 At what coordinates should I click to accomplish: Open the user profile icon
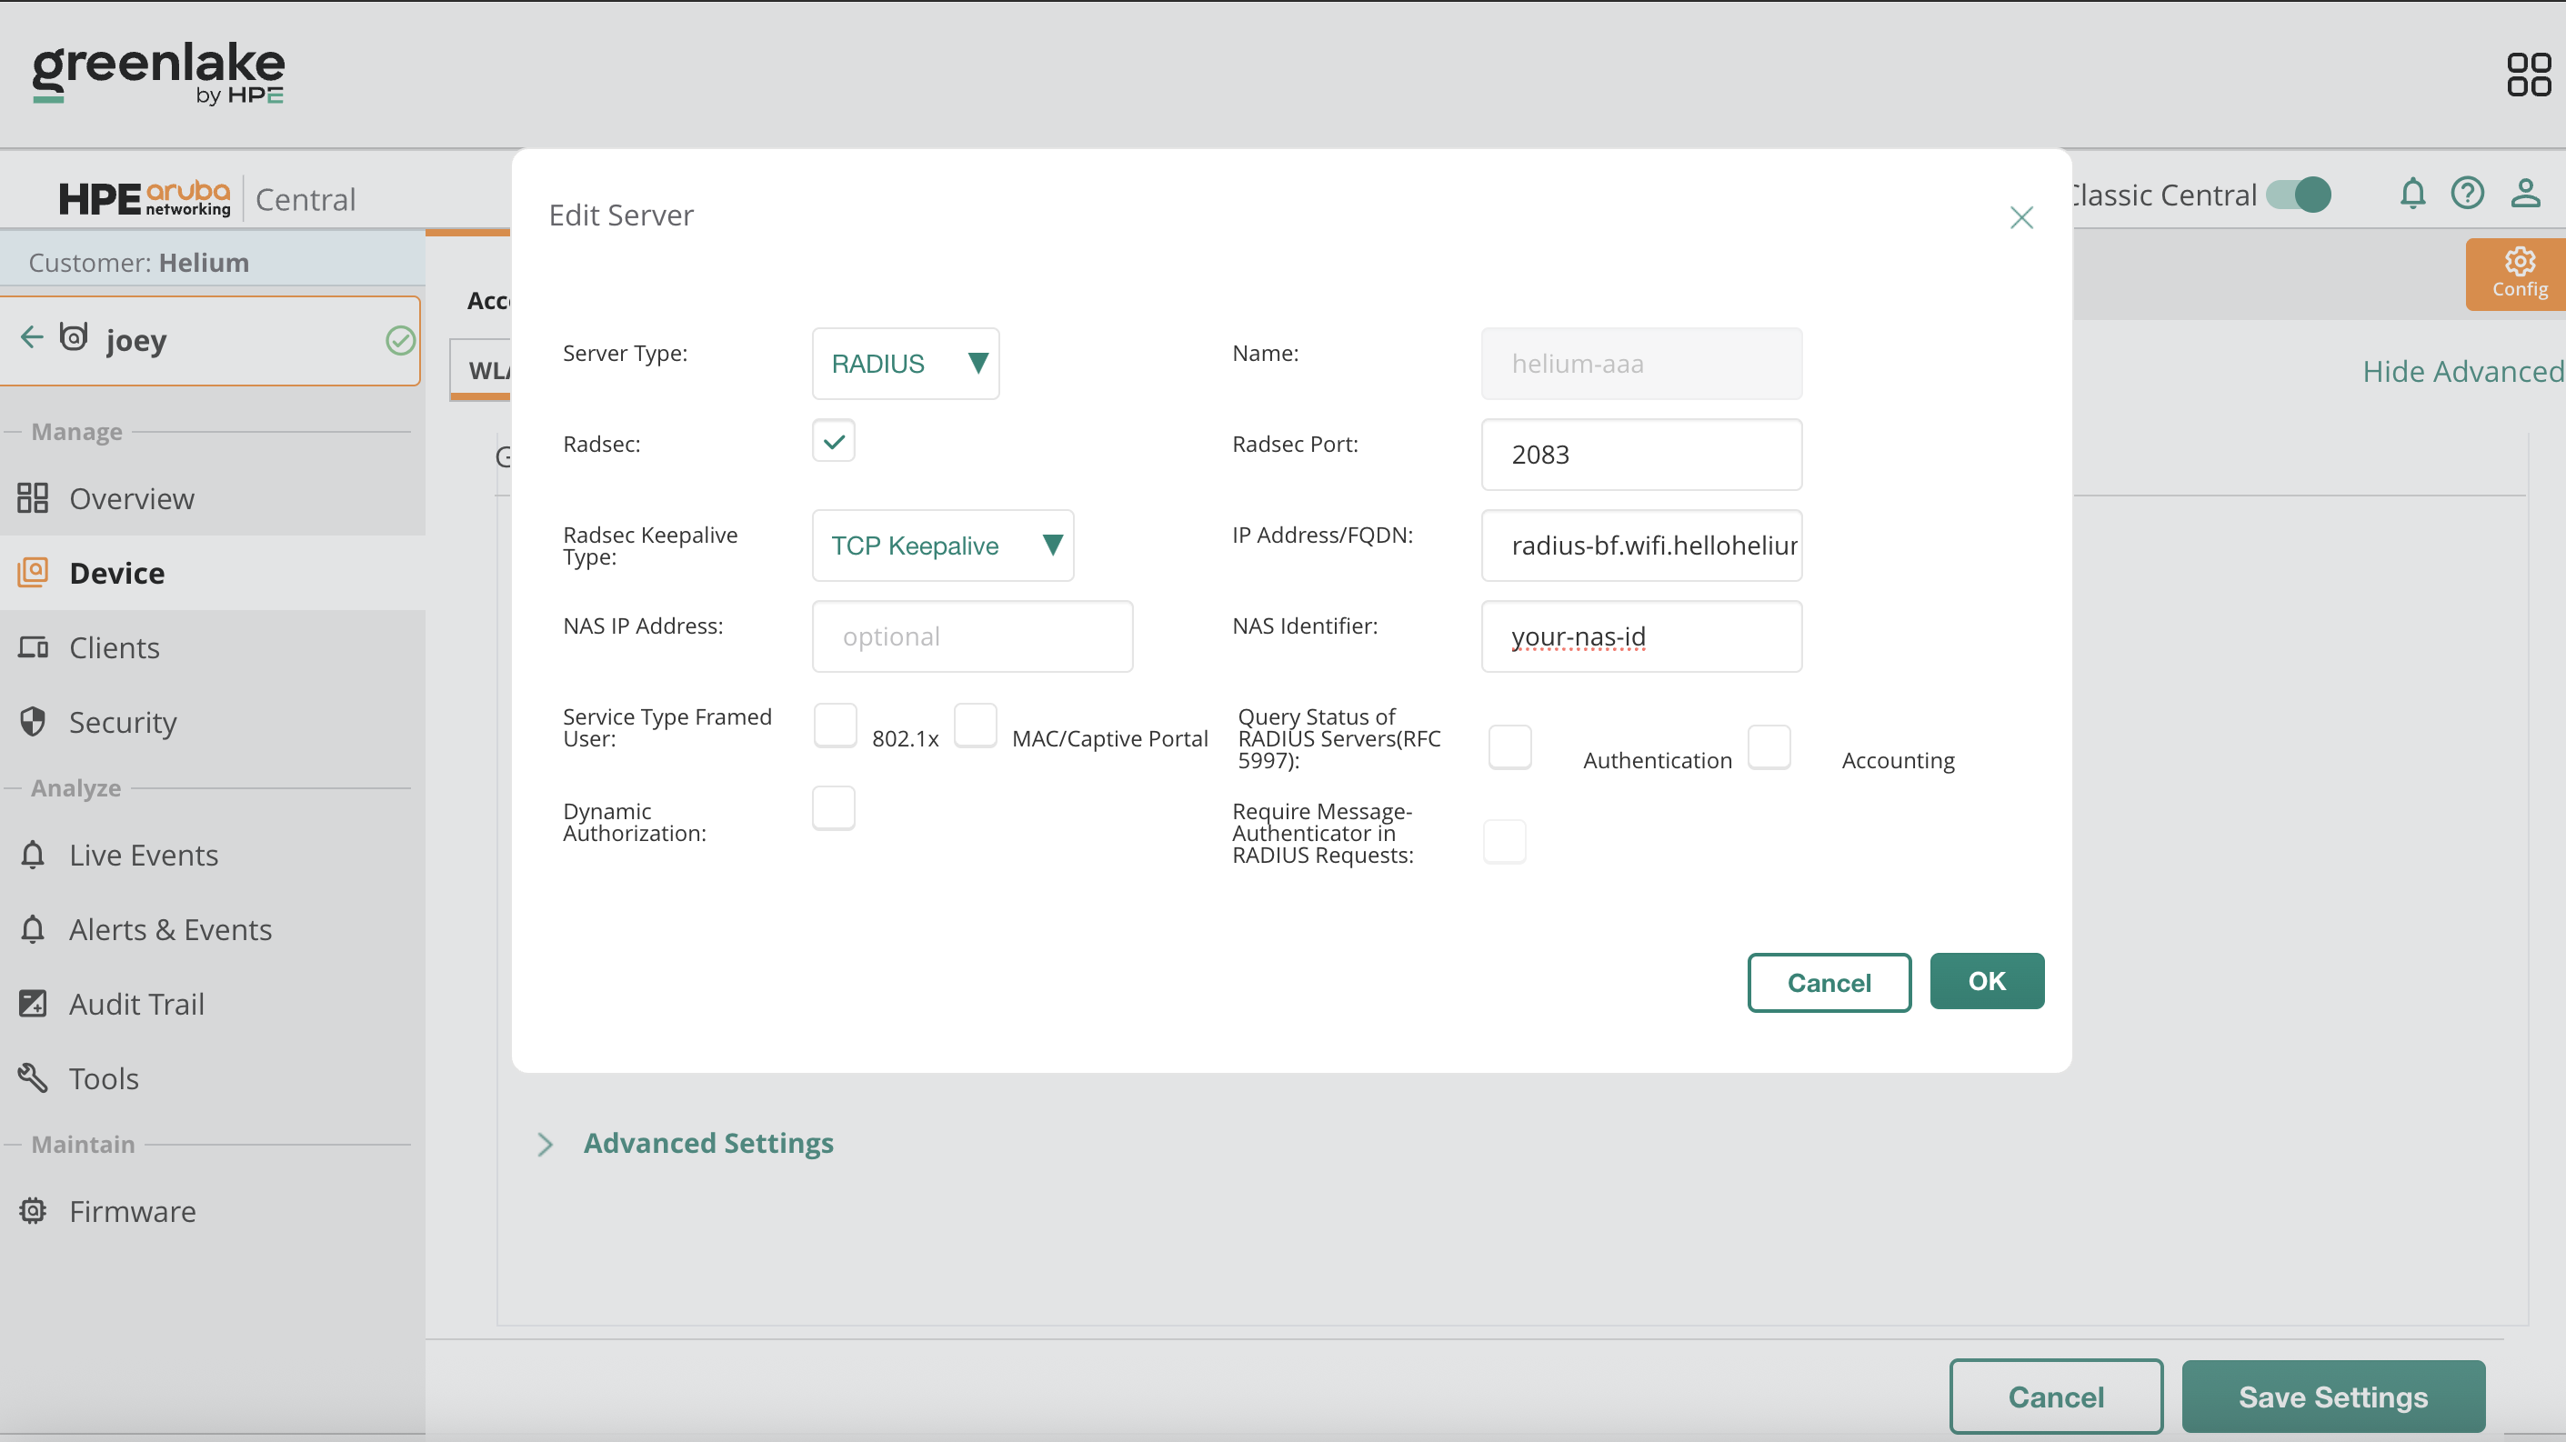coord(2524,193)
